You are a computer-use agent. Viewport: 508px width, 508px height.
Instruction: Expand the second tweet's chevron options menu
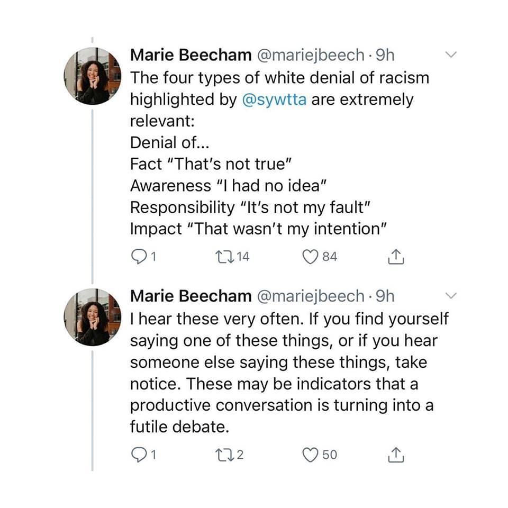pos(451,295)
